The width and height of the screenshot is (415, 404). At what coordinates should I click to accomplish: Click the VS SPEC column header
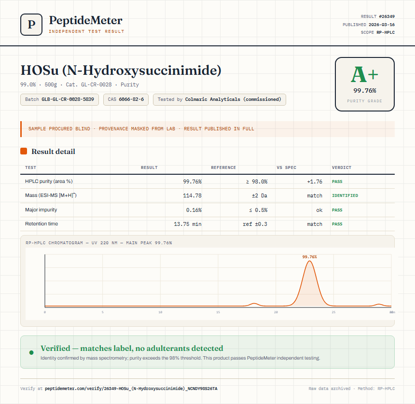[286, 167]
